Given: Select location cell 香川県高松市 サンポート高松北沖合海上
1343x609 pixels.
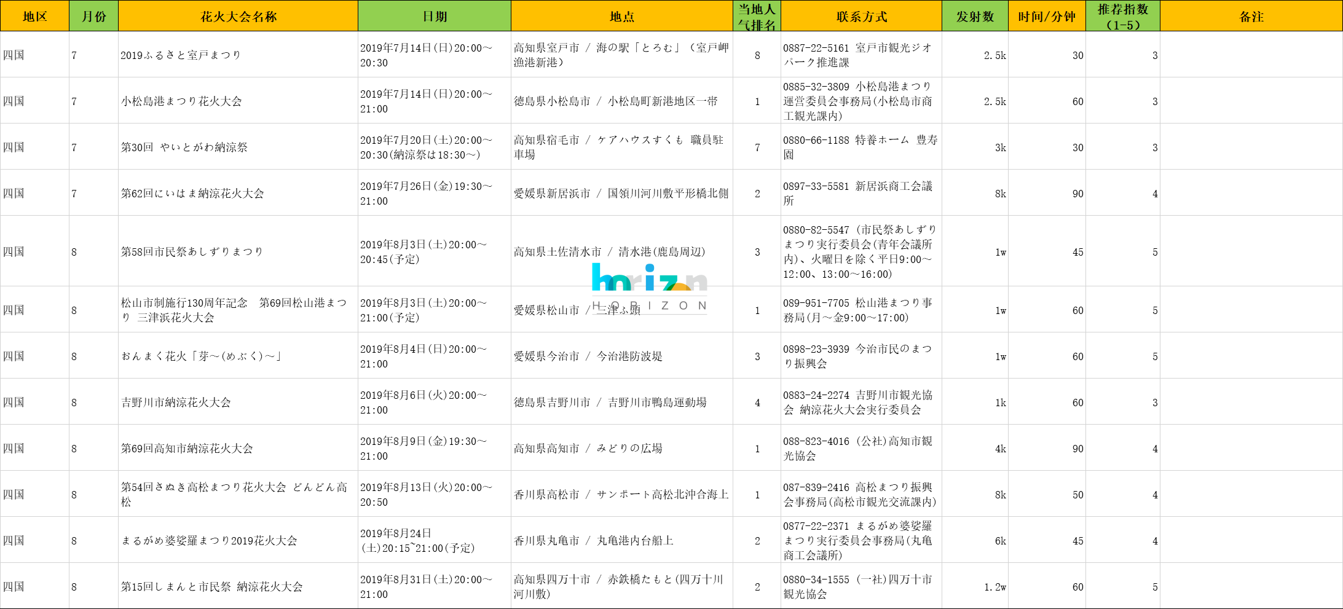Looking at the screenshot, I should [x=622, y=494].
